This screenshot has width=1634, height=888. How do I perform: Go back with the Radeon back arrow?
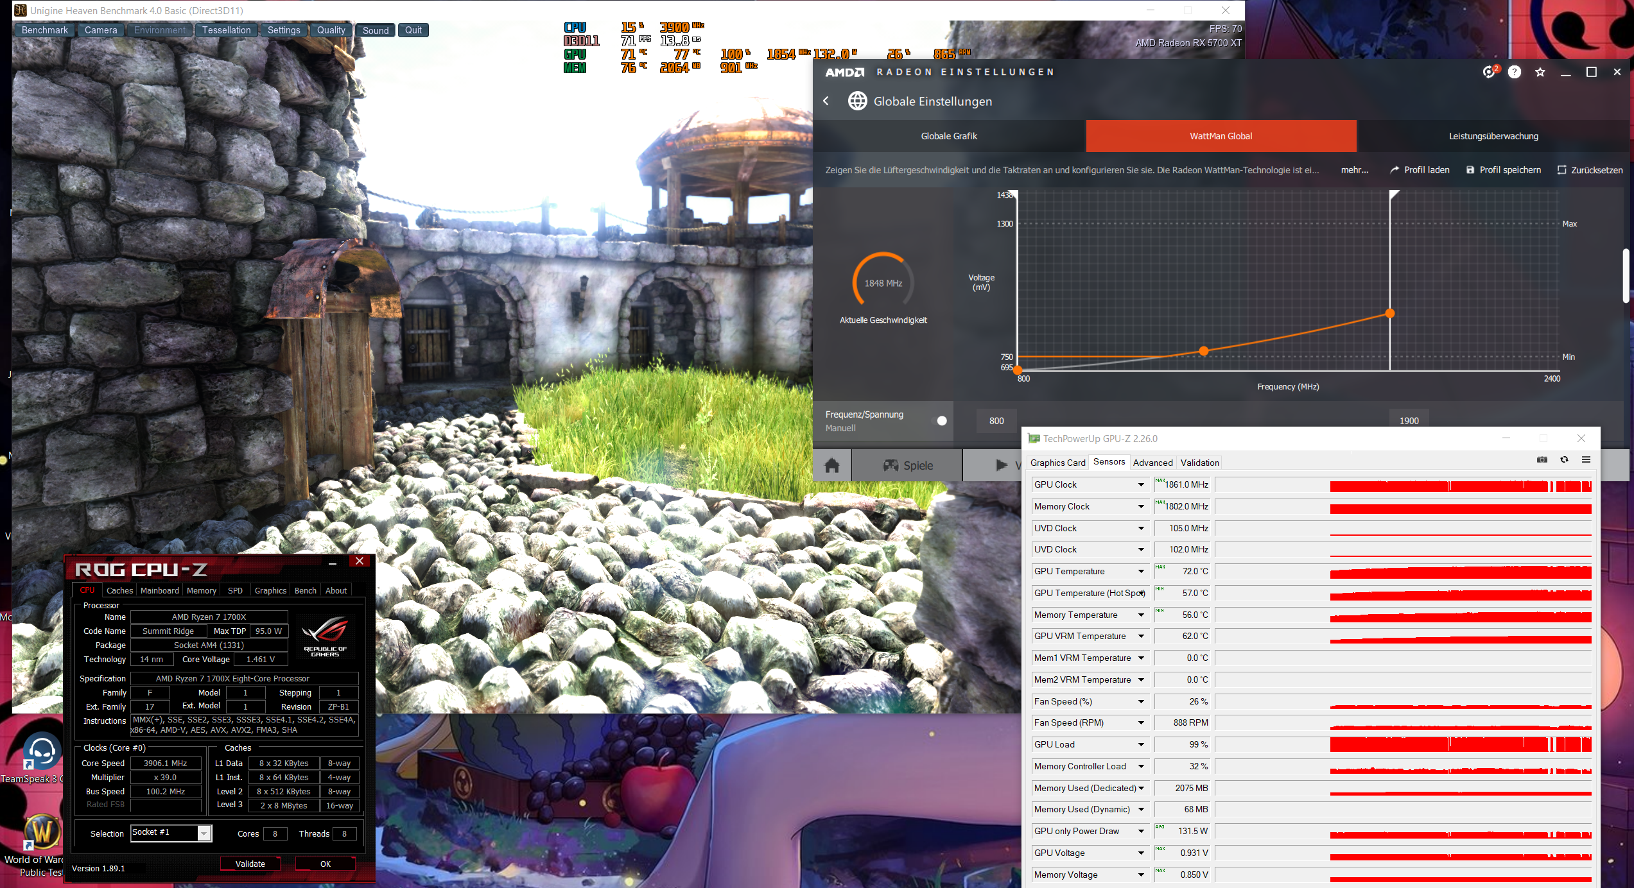point(826,101)
